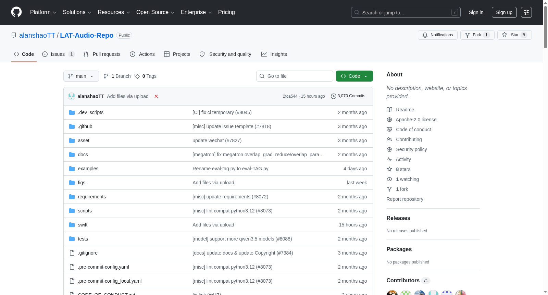
Task: Click the stars icon in About sidebar
Action: click(389, 169)
